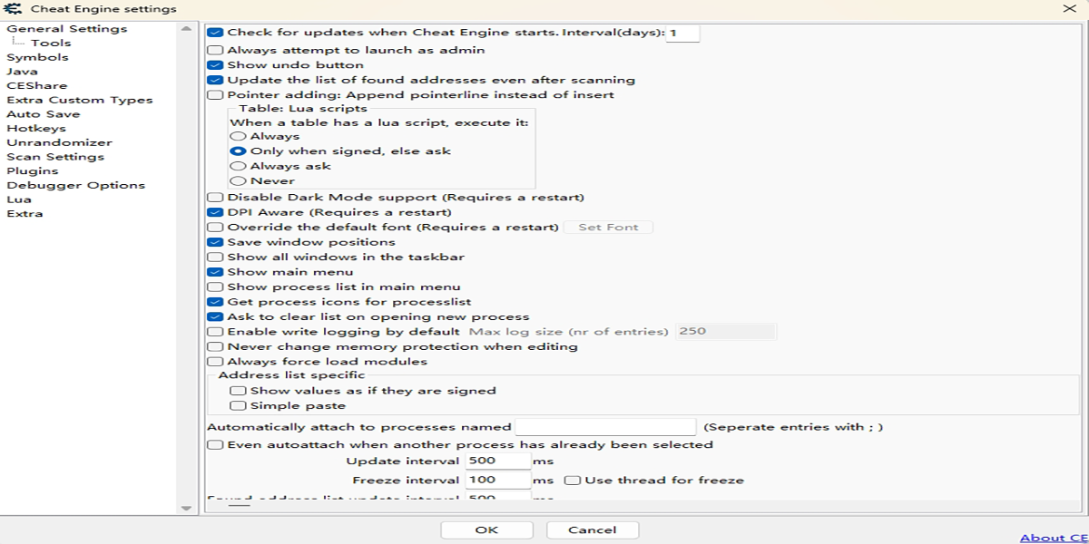Toggle Update the list of found addresses
Image resolution: width=1089 pixels, height=544 pixels.
click(x=215, y=80)
